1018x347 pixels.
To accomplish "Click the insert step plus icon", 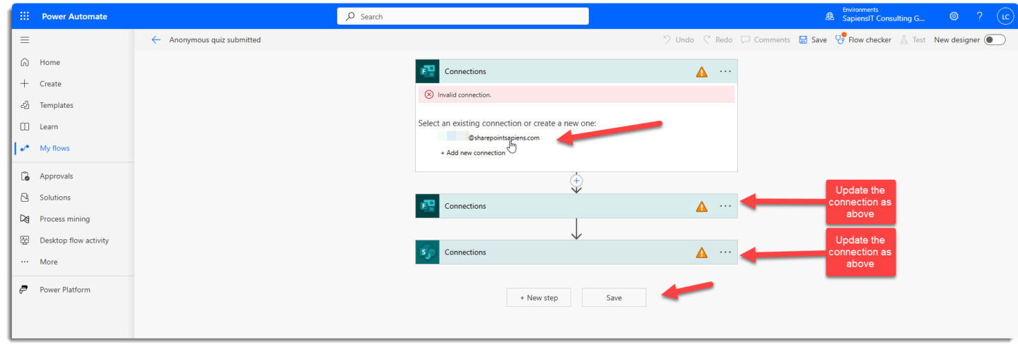I will (x=576, y=181).
